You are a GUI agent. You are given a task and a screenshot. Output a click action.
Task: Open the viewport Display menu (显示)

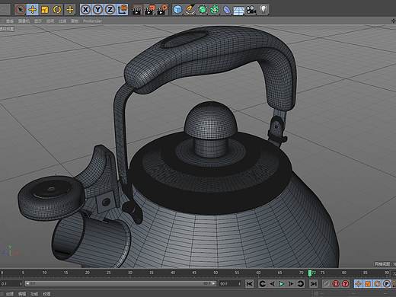(x=38, y=21)
